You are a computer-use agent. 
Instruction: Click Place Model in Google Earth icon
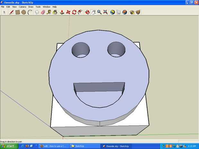[x=125, y=12]
